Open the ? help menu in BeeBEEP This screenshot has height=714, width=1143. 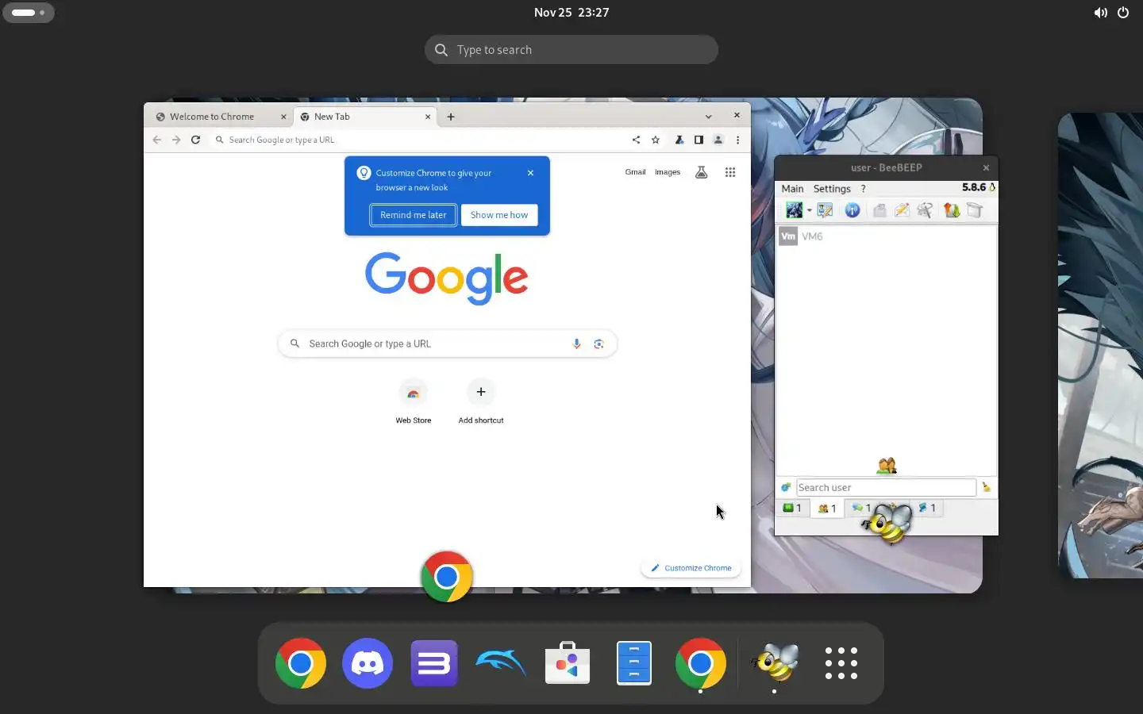(x=864, y=189)
